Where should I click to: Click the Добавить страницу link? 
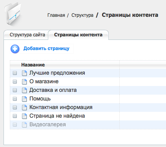point(46,48)
